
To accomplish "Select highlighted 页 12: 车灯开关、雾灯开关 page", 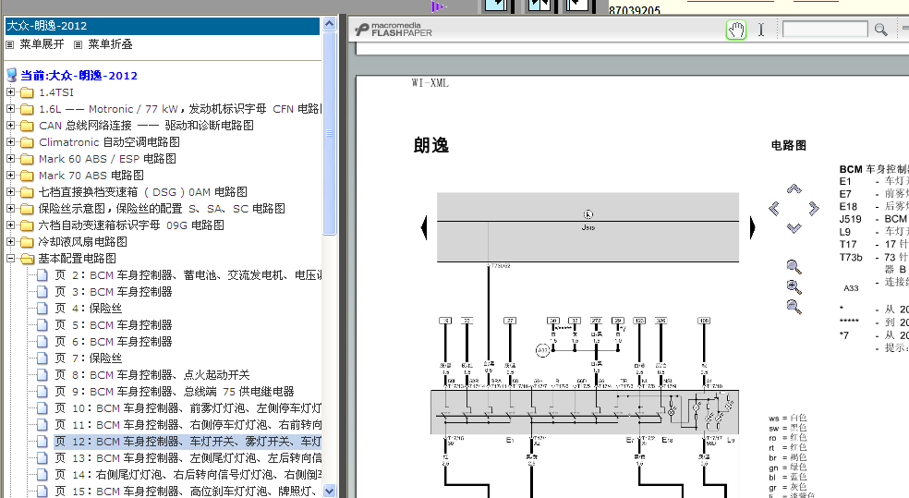I will (x=188, y=442).
